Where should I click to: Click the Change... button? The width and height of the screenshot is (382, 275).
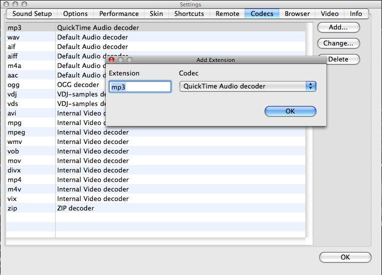coord(338,43)
